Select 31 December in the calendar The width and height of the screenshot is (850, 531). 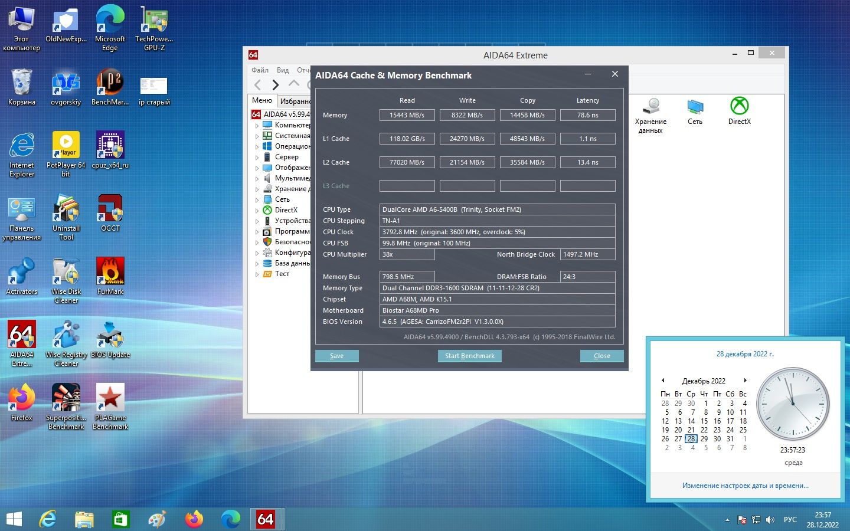point(730,438)
